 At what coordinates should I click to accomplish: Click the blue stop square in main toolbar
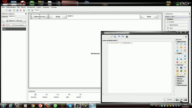click(17, 10)
